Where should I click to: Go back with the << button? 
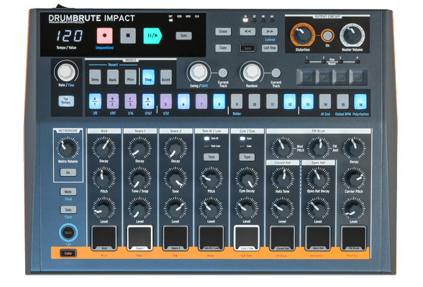[x=247, y=32]
